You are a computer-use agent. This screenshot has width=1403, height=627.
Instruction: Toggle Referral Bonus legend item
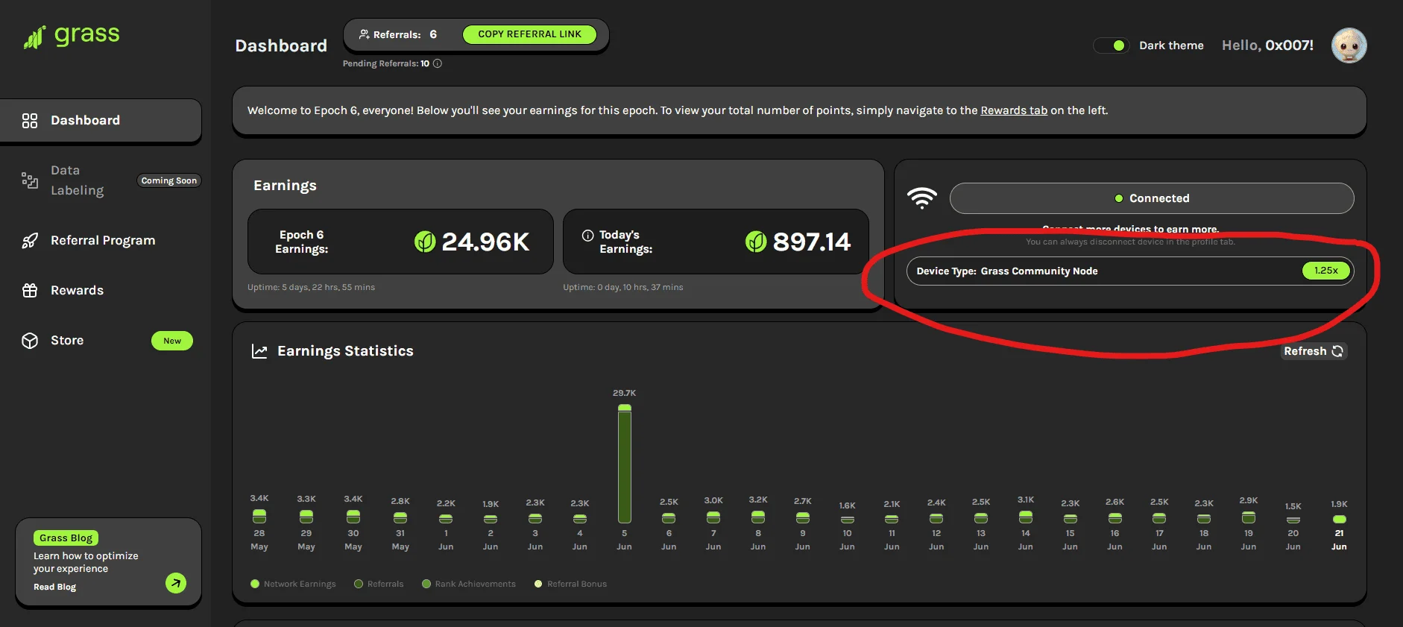pos(570,584)
